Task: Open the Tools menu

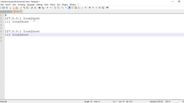Action: coord(46,5)
